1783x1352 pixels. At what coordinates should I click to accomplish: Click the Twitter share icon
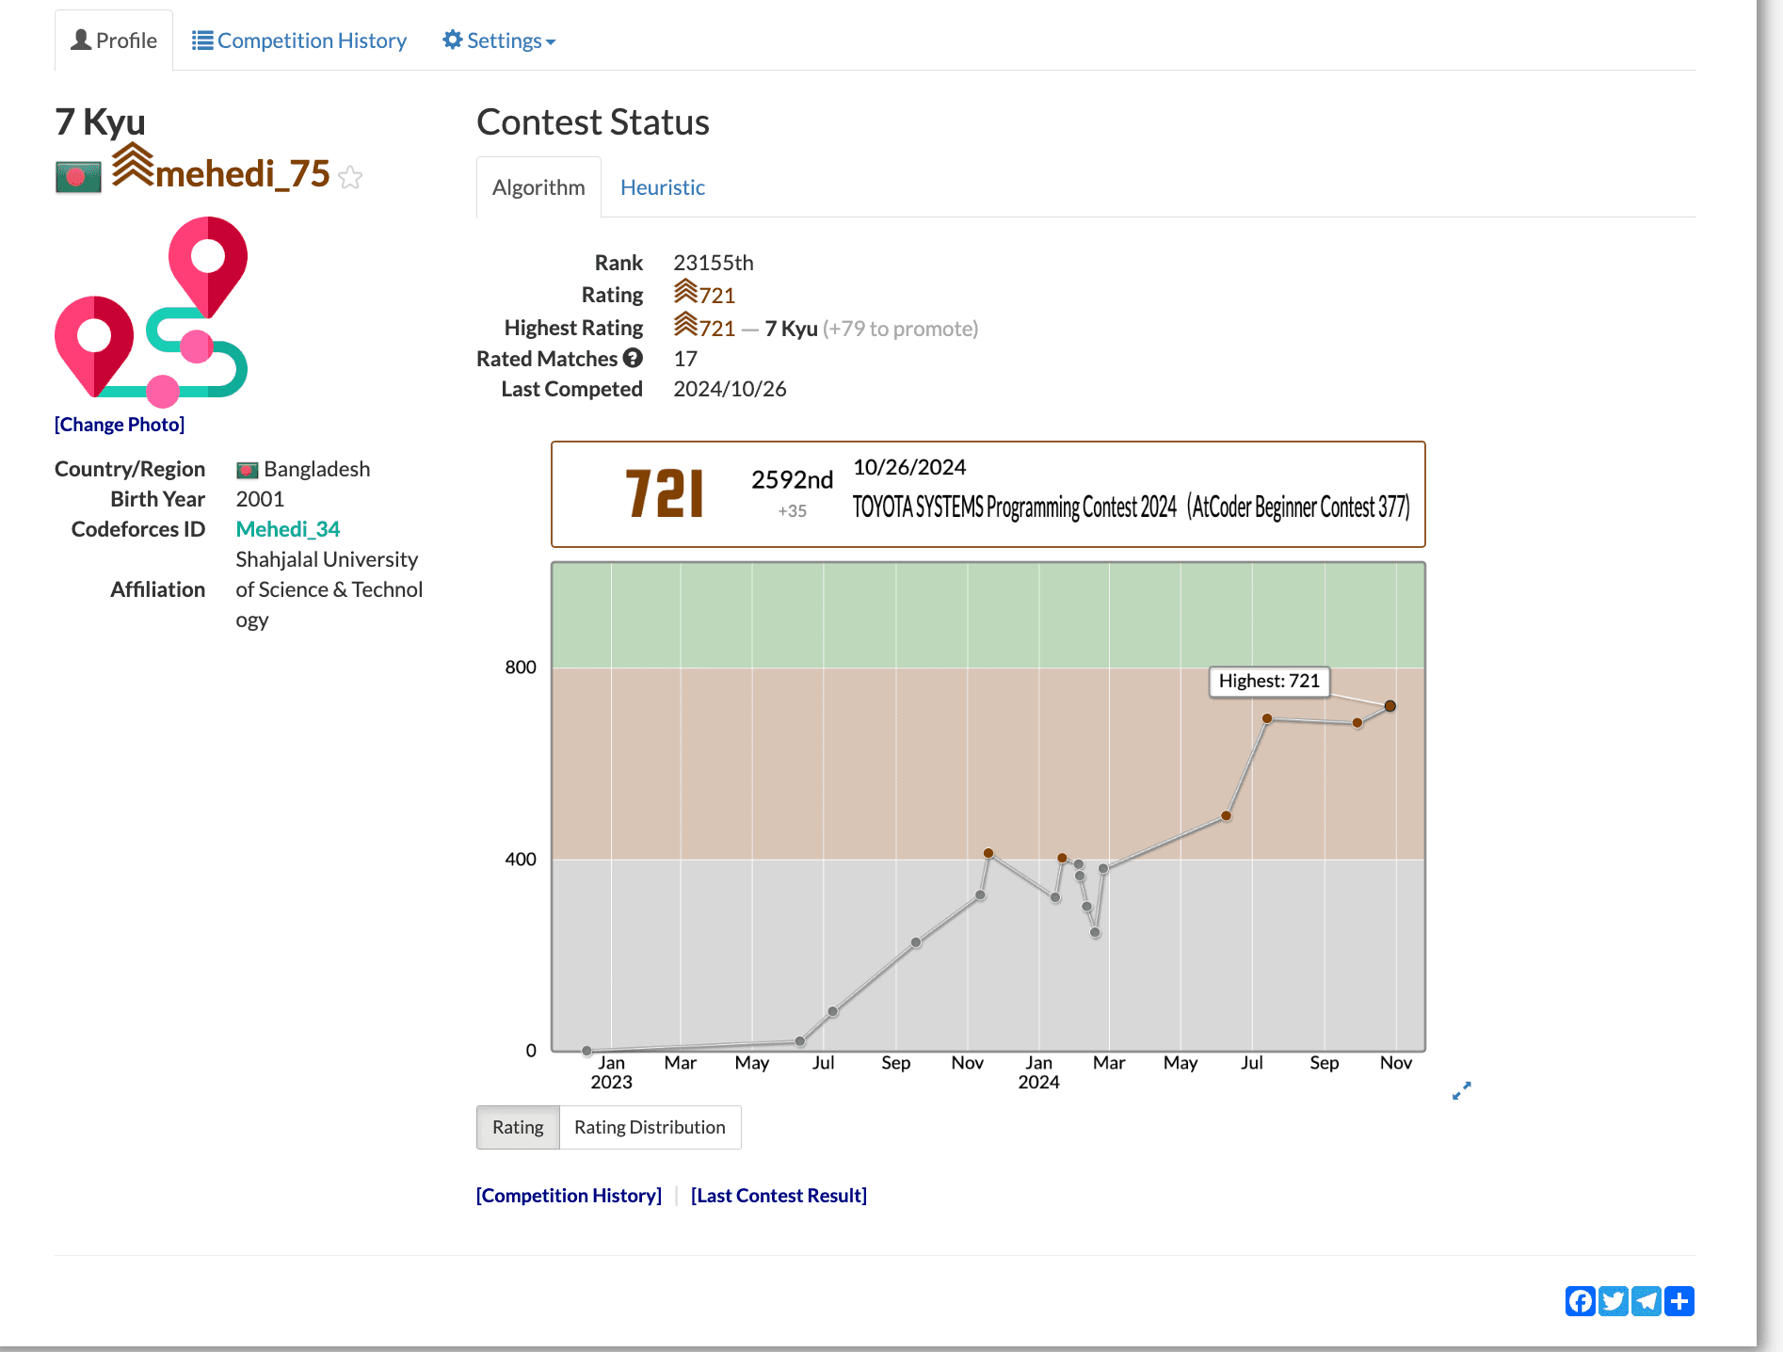[x=1613, y=1301]
